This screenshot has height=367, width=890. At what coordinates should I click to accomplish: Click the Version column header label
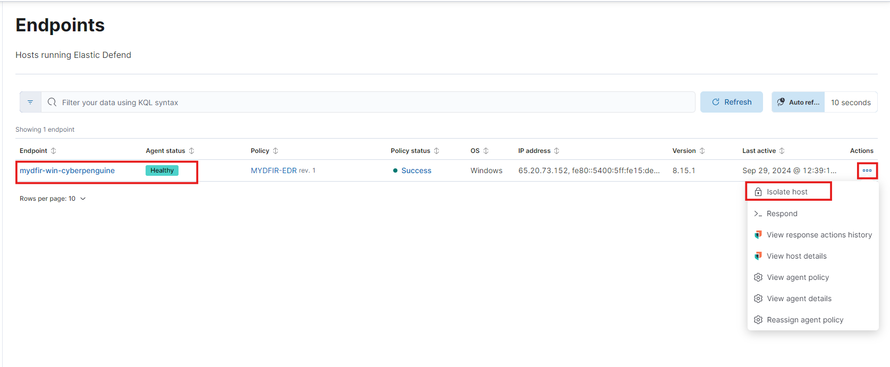[684, 151]
